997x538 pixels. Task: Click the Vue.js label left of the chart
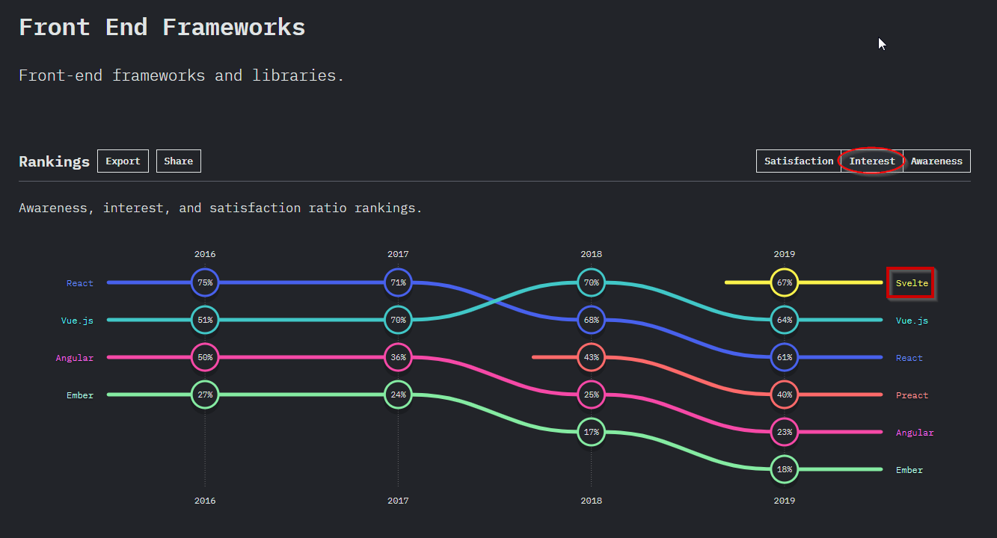pyautogui.click(x=77, y=321)
